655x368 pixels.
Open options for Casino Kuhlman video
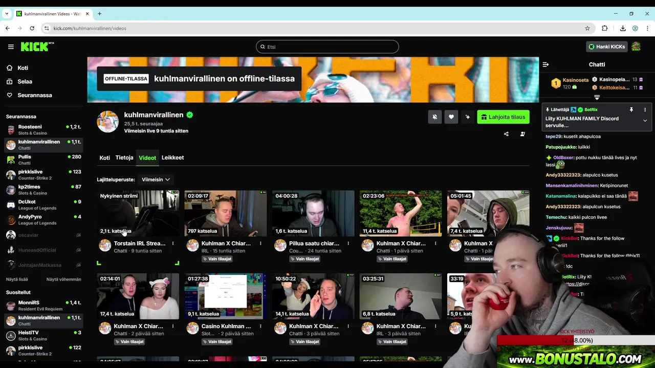tap(260, 326)
